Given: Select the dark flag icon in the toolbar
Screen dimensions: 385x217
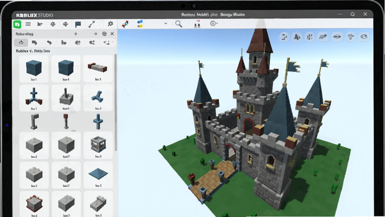Looking at the screenshot, I should (x=78, y=24).
